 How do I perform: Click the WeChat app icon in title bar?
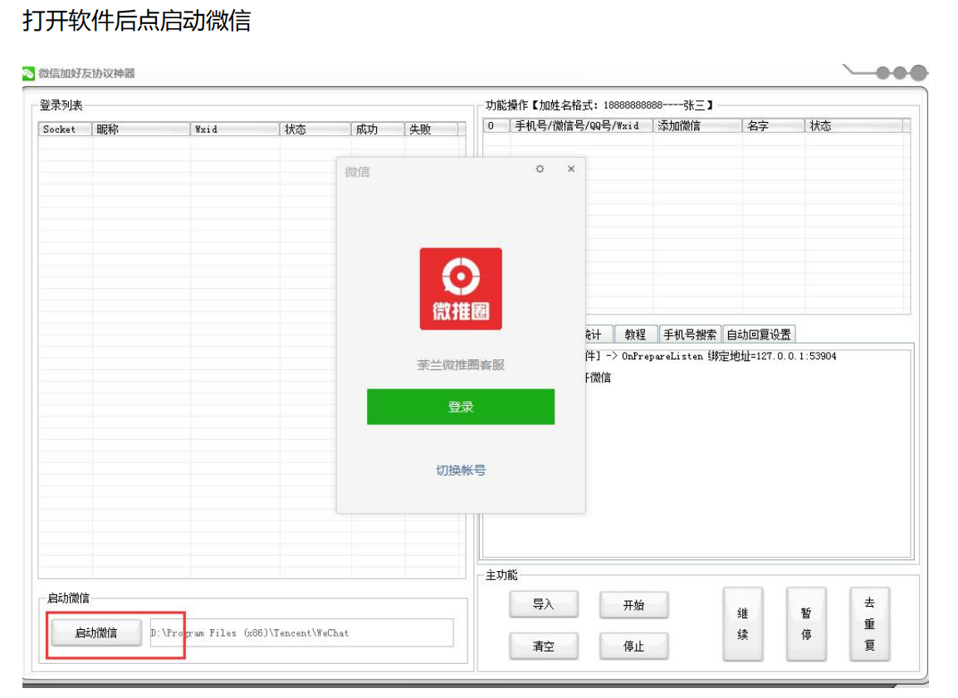28,73
